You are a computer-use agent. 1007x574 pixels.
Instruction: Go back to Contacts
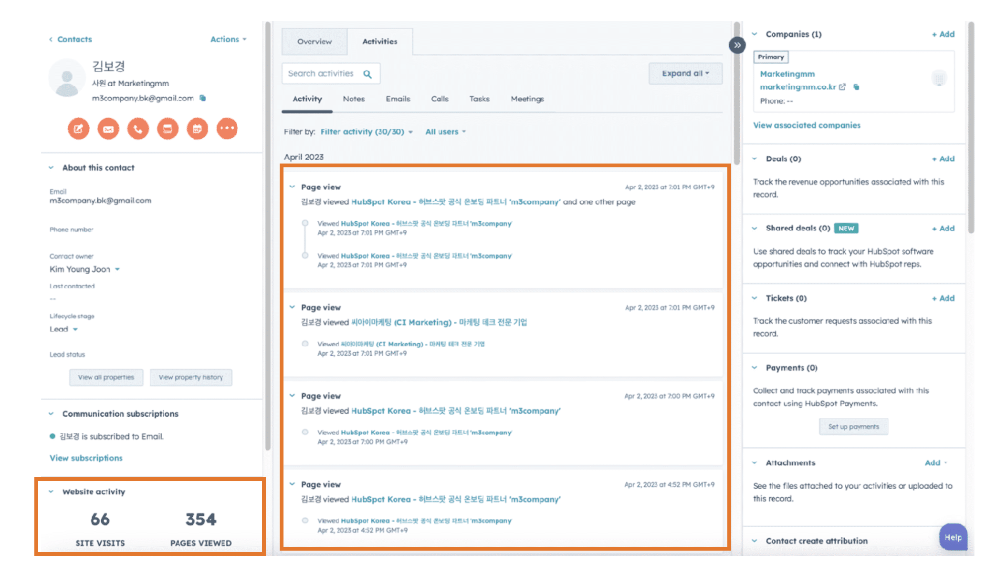(x=70, y=39)
